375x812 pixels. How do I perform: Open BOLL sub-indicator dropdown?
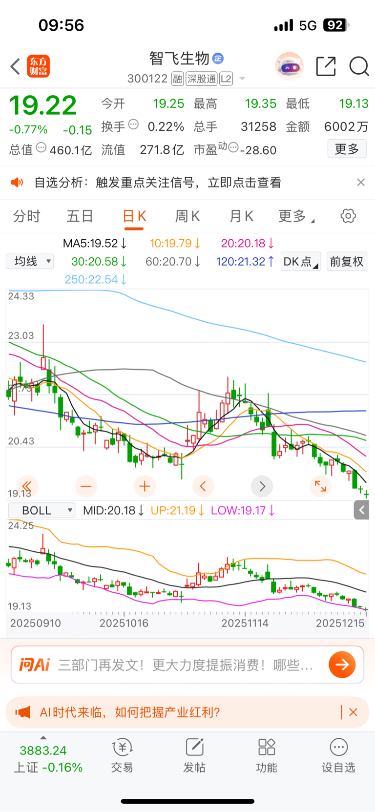pos(42,510)
